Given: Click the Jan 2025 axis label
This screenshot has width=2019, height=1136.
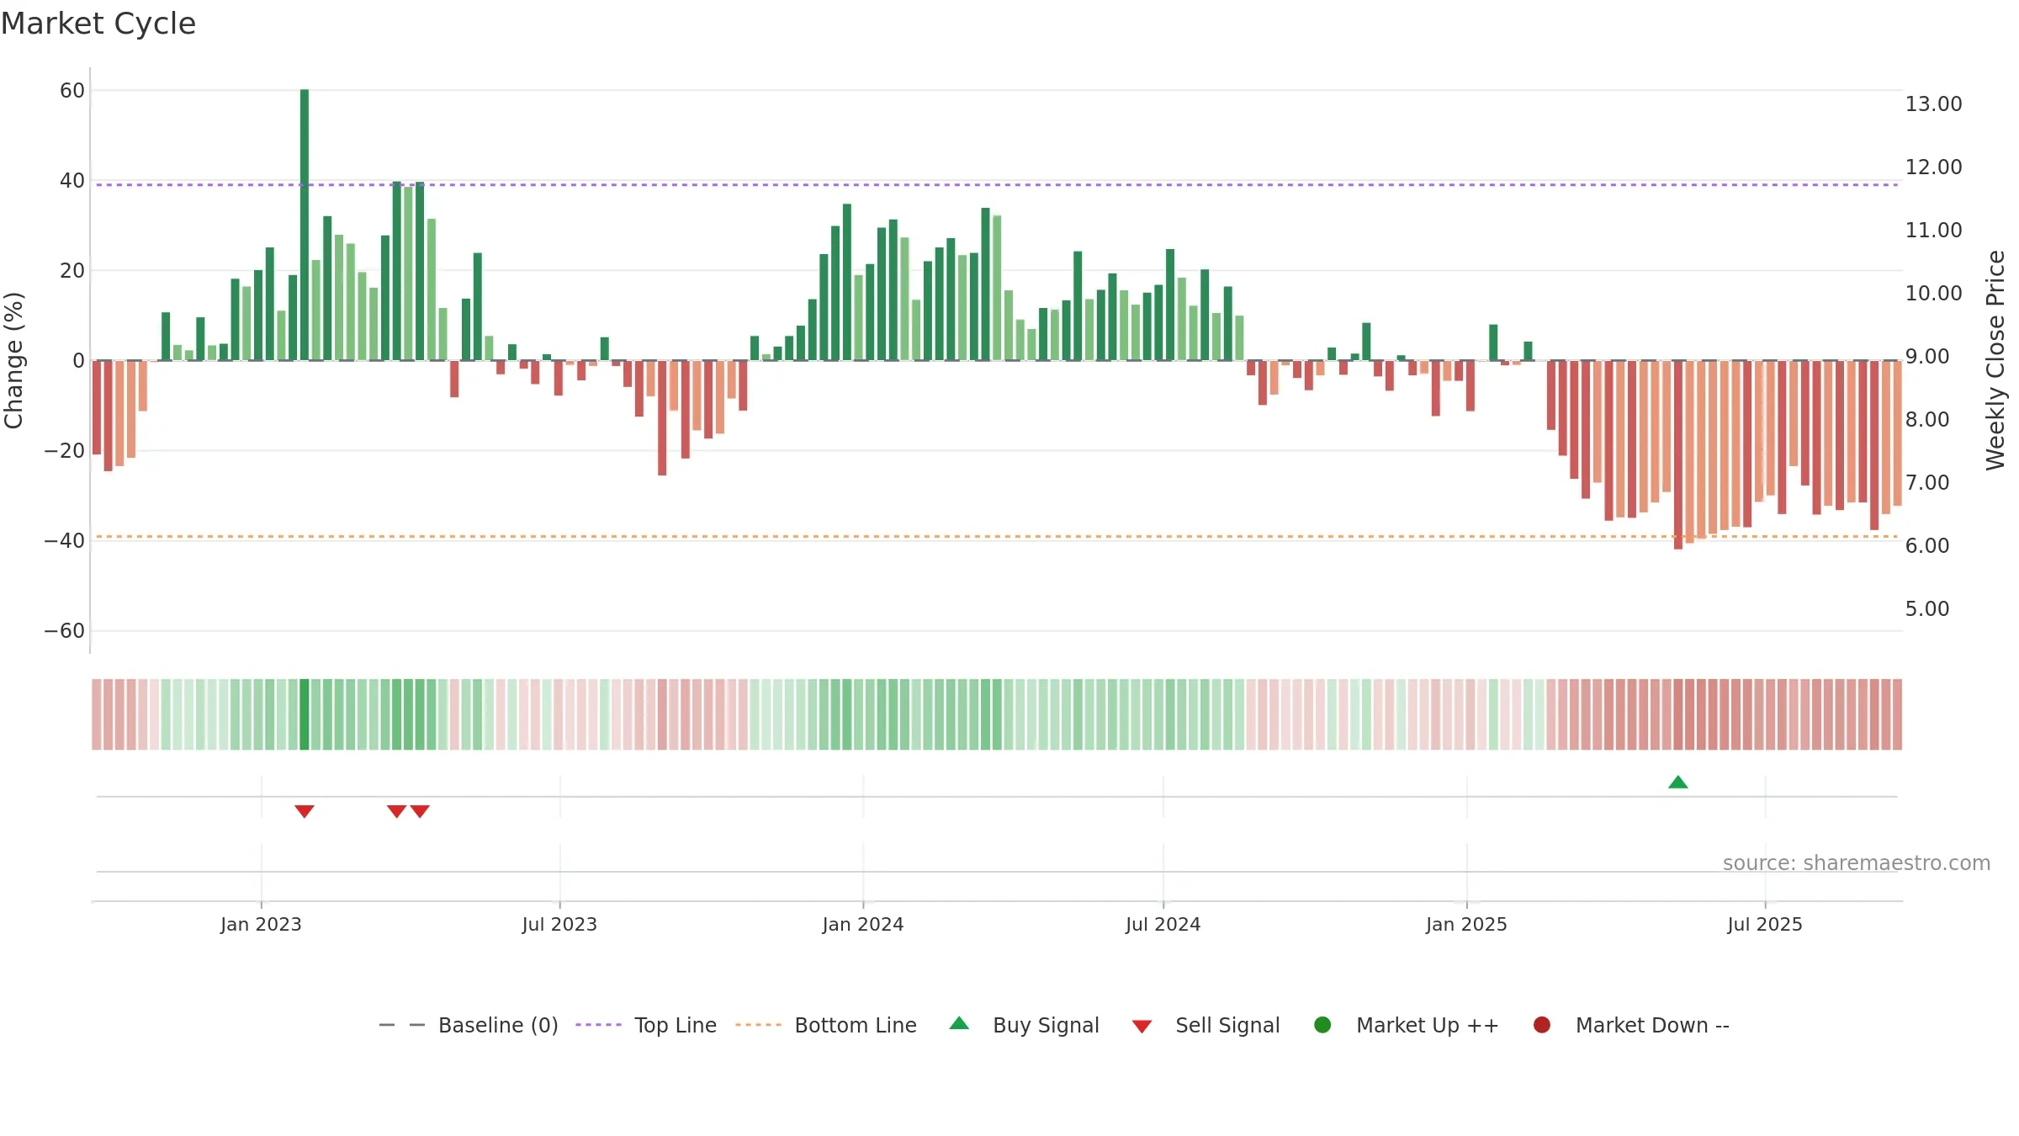Looking at the screenshot, I should (x=1466, y=924).
